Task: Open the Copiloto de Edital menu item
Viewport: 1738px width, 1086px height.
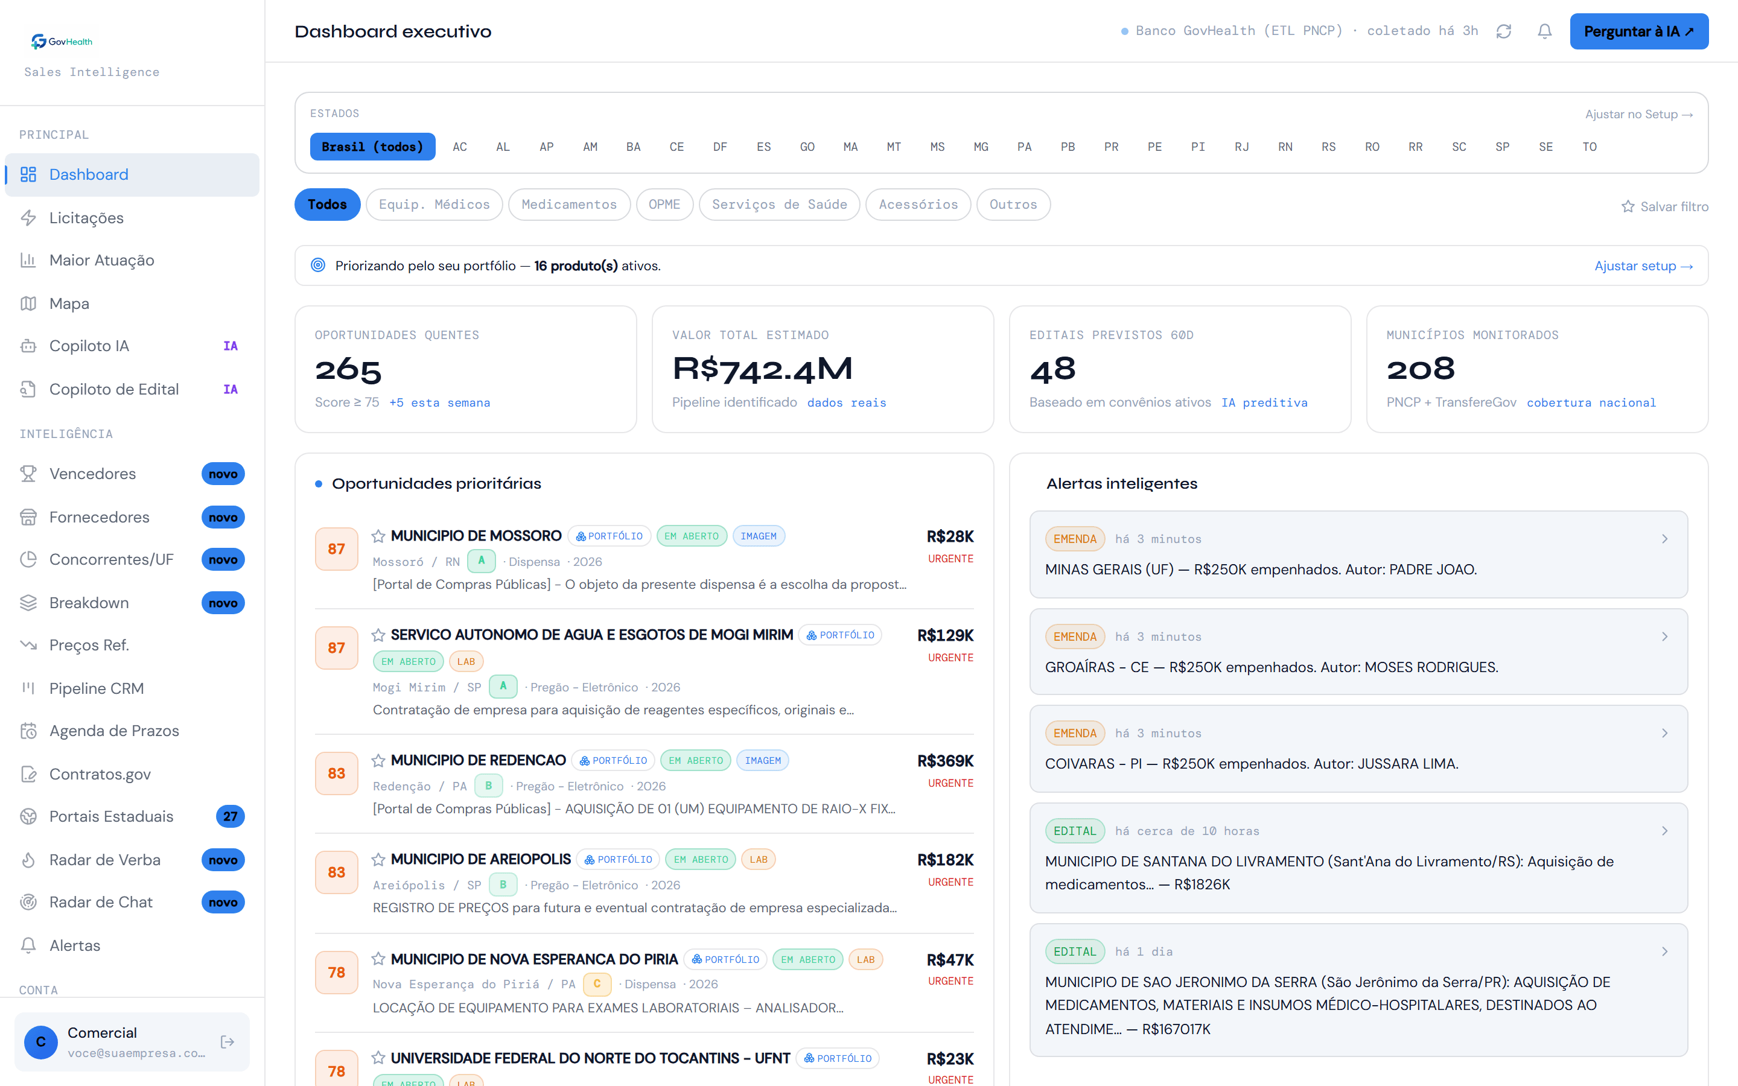Action: click(132, 389)
